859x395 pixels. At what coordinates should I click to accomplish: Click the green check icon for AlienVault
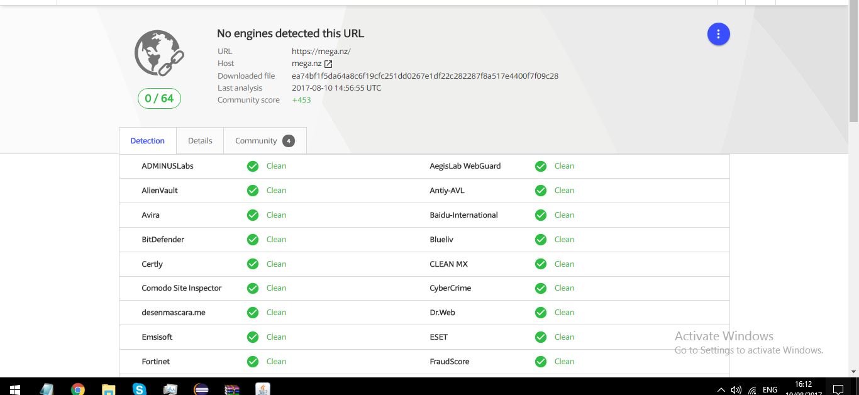(253, 191)
